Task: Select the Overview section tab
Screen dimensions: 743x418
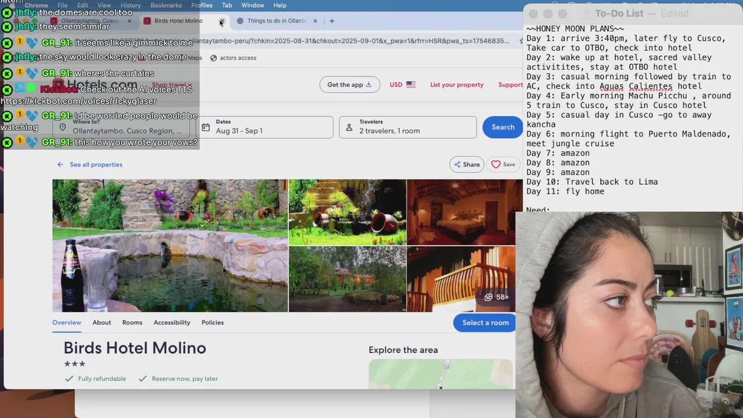Action: 67,323
